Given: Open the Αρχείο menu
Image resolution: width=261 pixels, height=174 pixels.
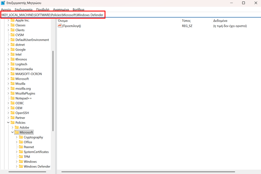Looking at the screenshot, I should coord(6,10).
